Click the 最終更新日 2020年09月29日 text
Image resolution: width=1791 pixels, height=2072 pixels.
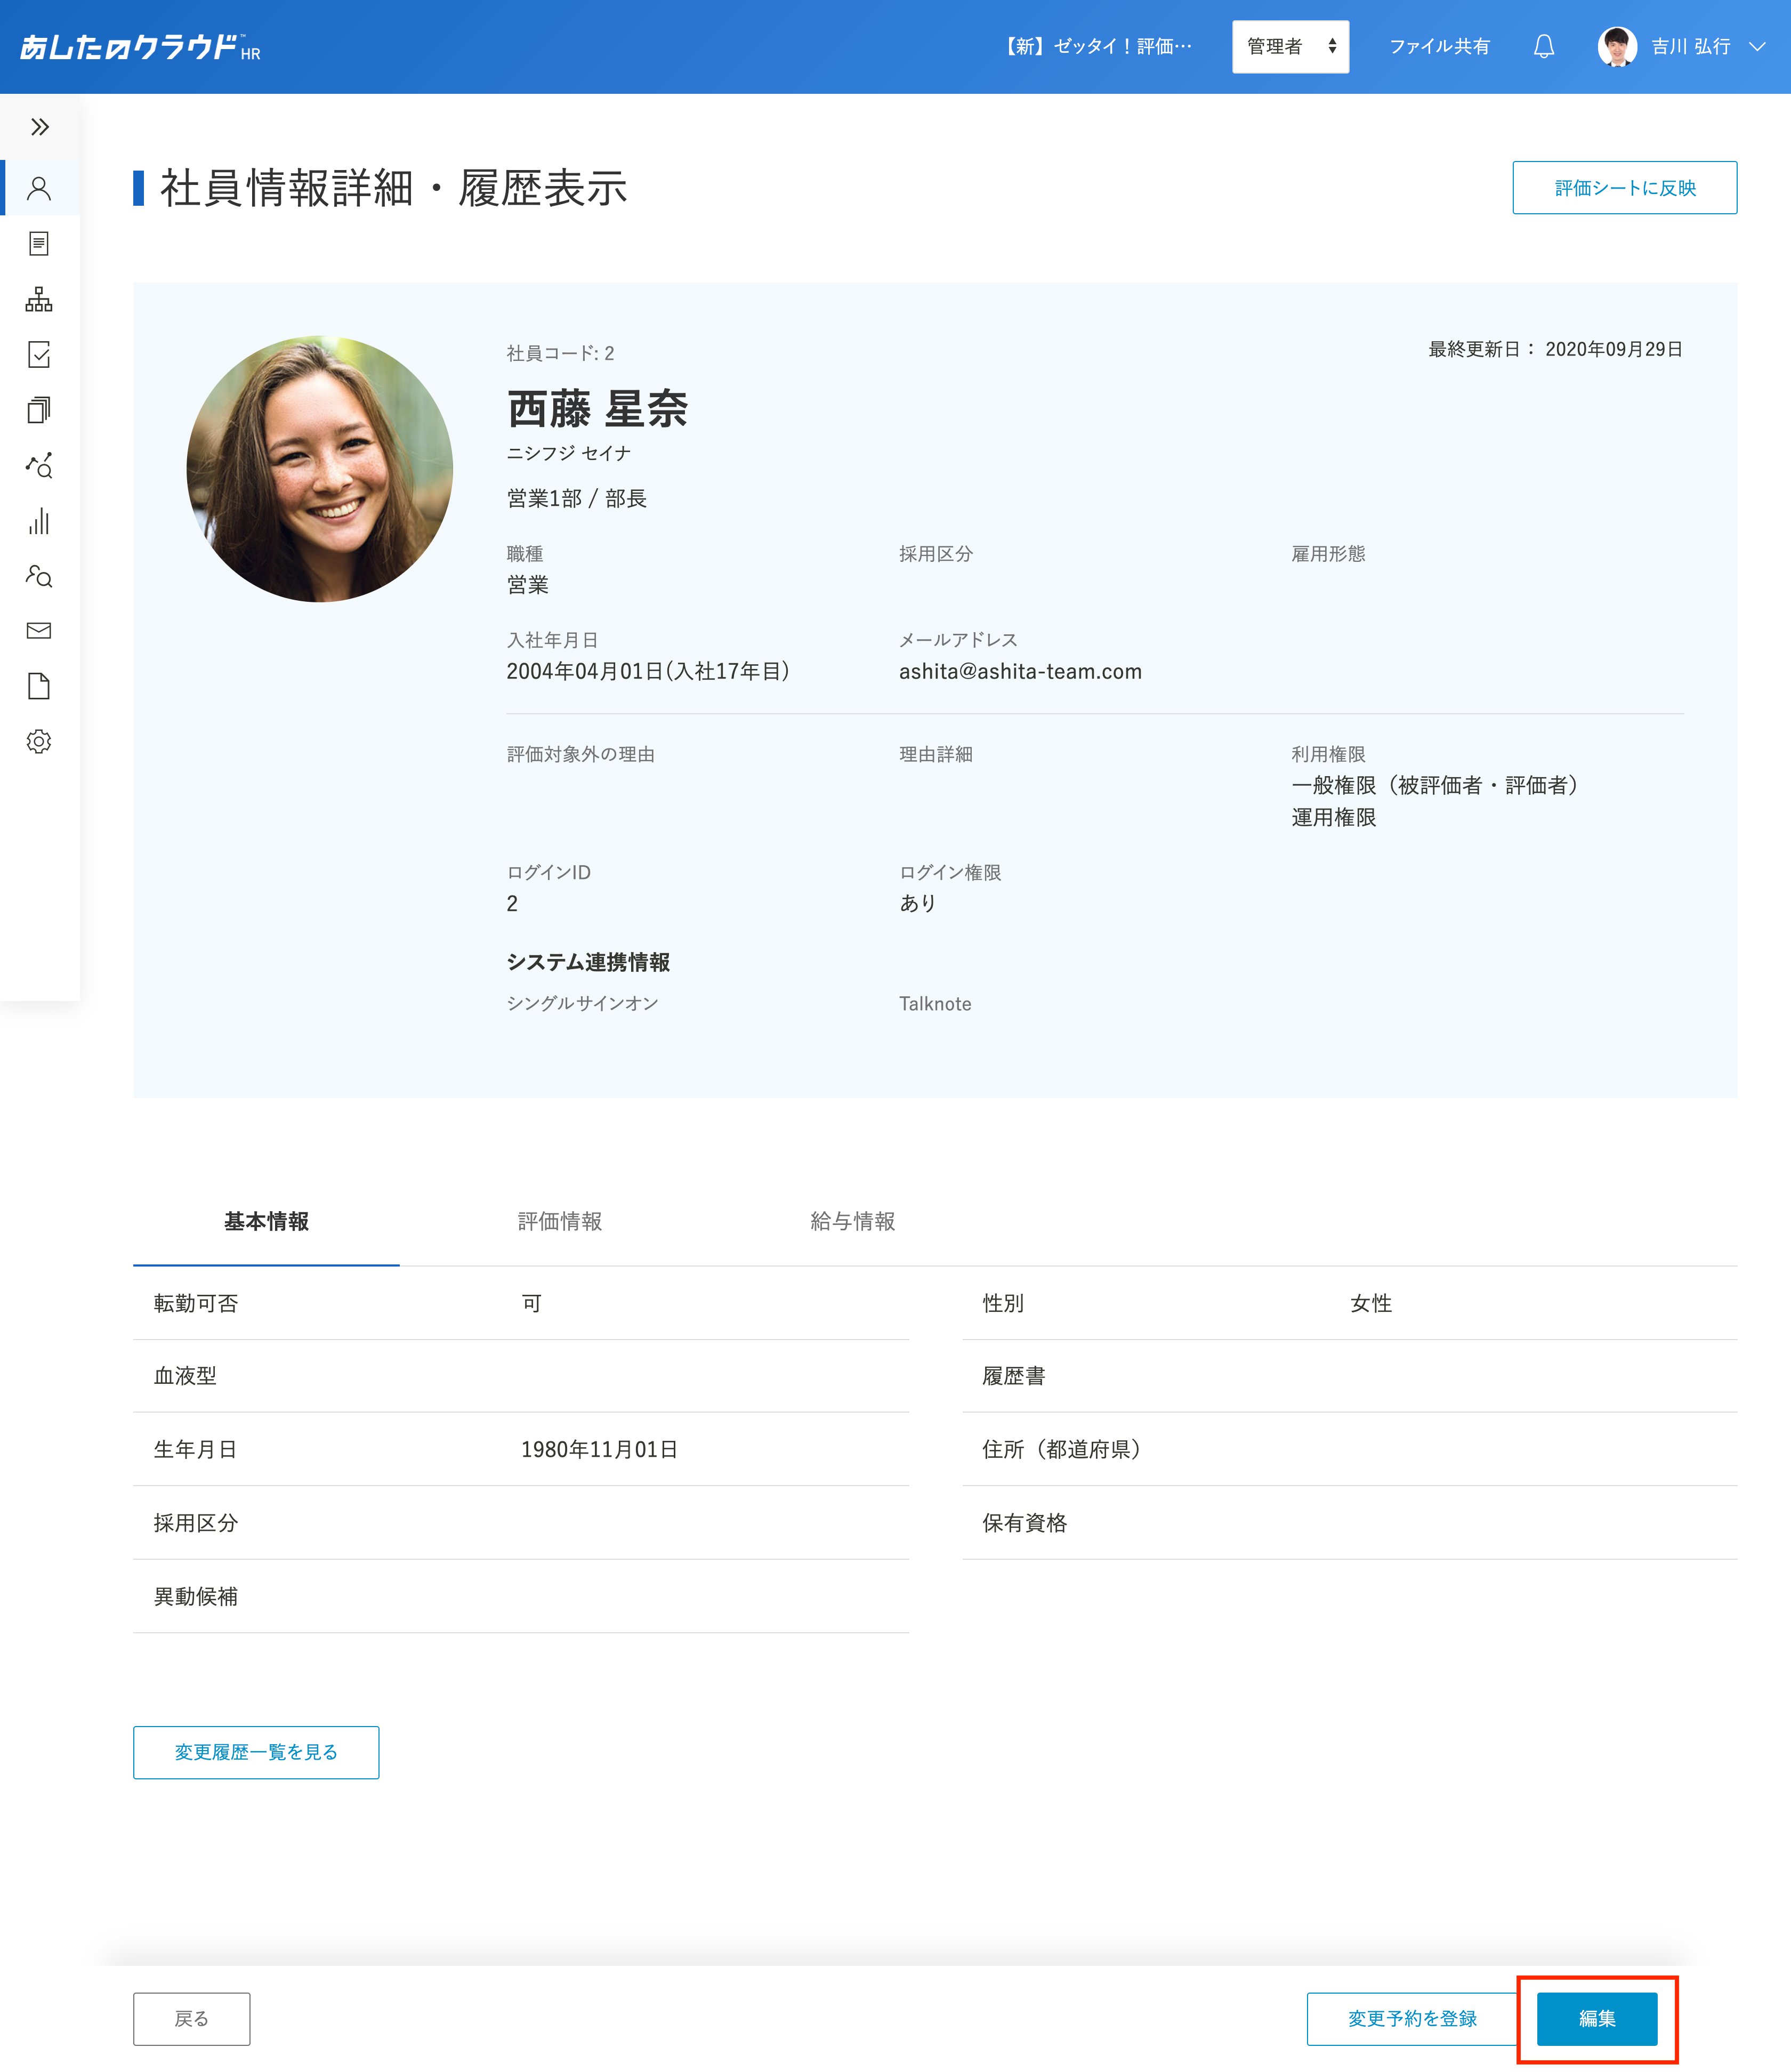1555,349
